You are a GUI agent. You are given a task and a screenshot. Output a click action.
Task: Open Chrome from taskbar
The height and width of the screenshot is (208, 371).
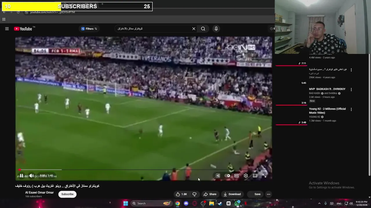pyautogui.click(x=177, y=203)
